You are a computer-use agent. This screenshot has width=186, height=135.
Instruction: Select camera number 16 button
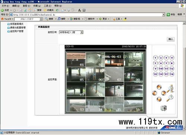tap(172, 74)
